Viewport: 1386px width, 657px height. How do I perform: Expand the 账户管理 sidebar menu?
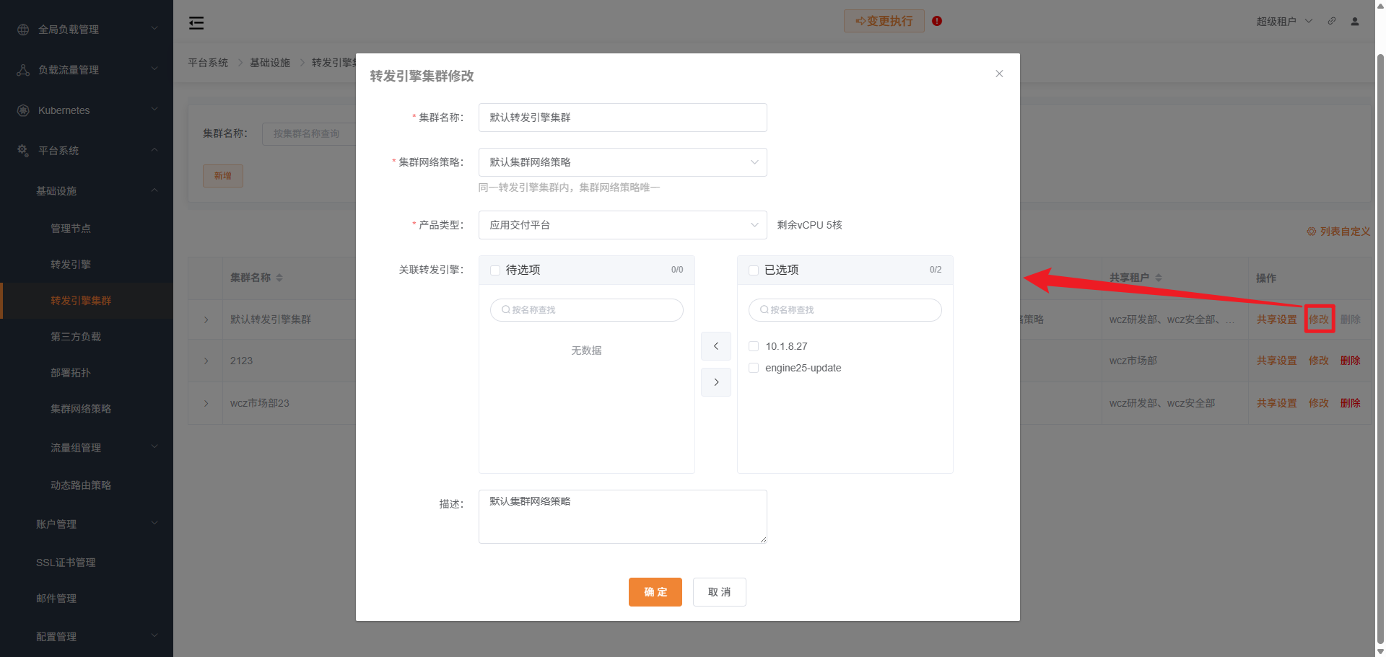pos(154,524)
